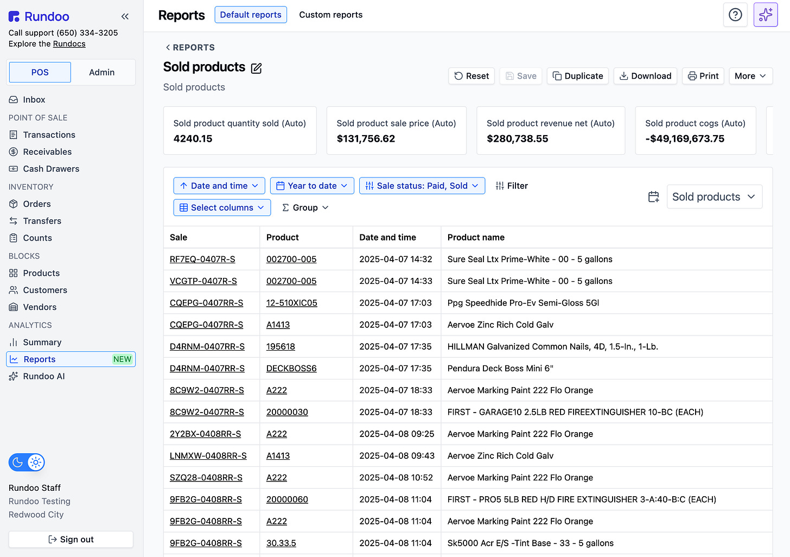Open the Year to date range dropdown

[312, 186]
